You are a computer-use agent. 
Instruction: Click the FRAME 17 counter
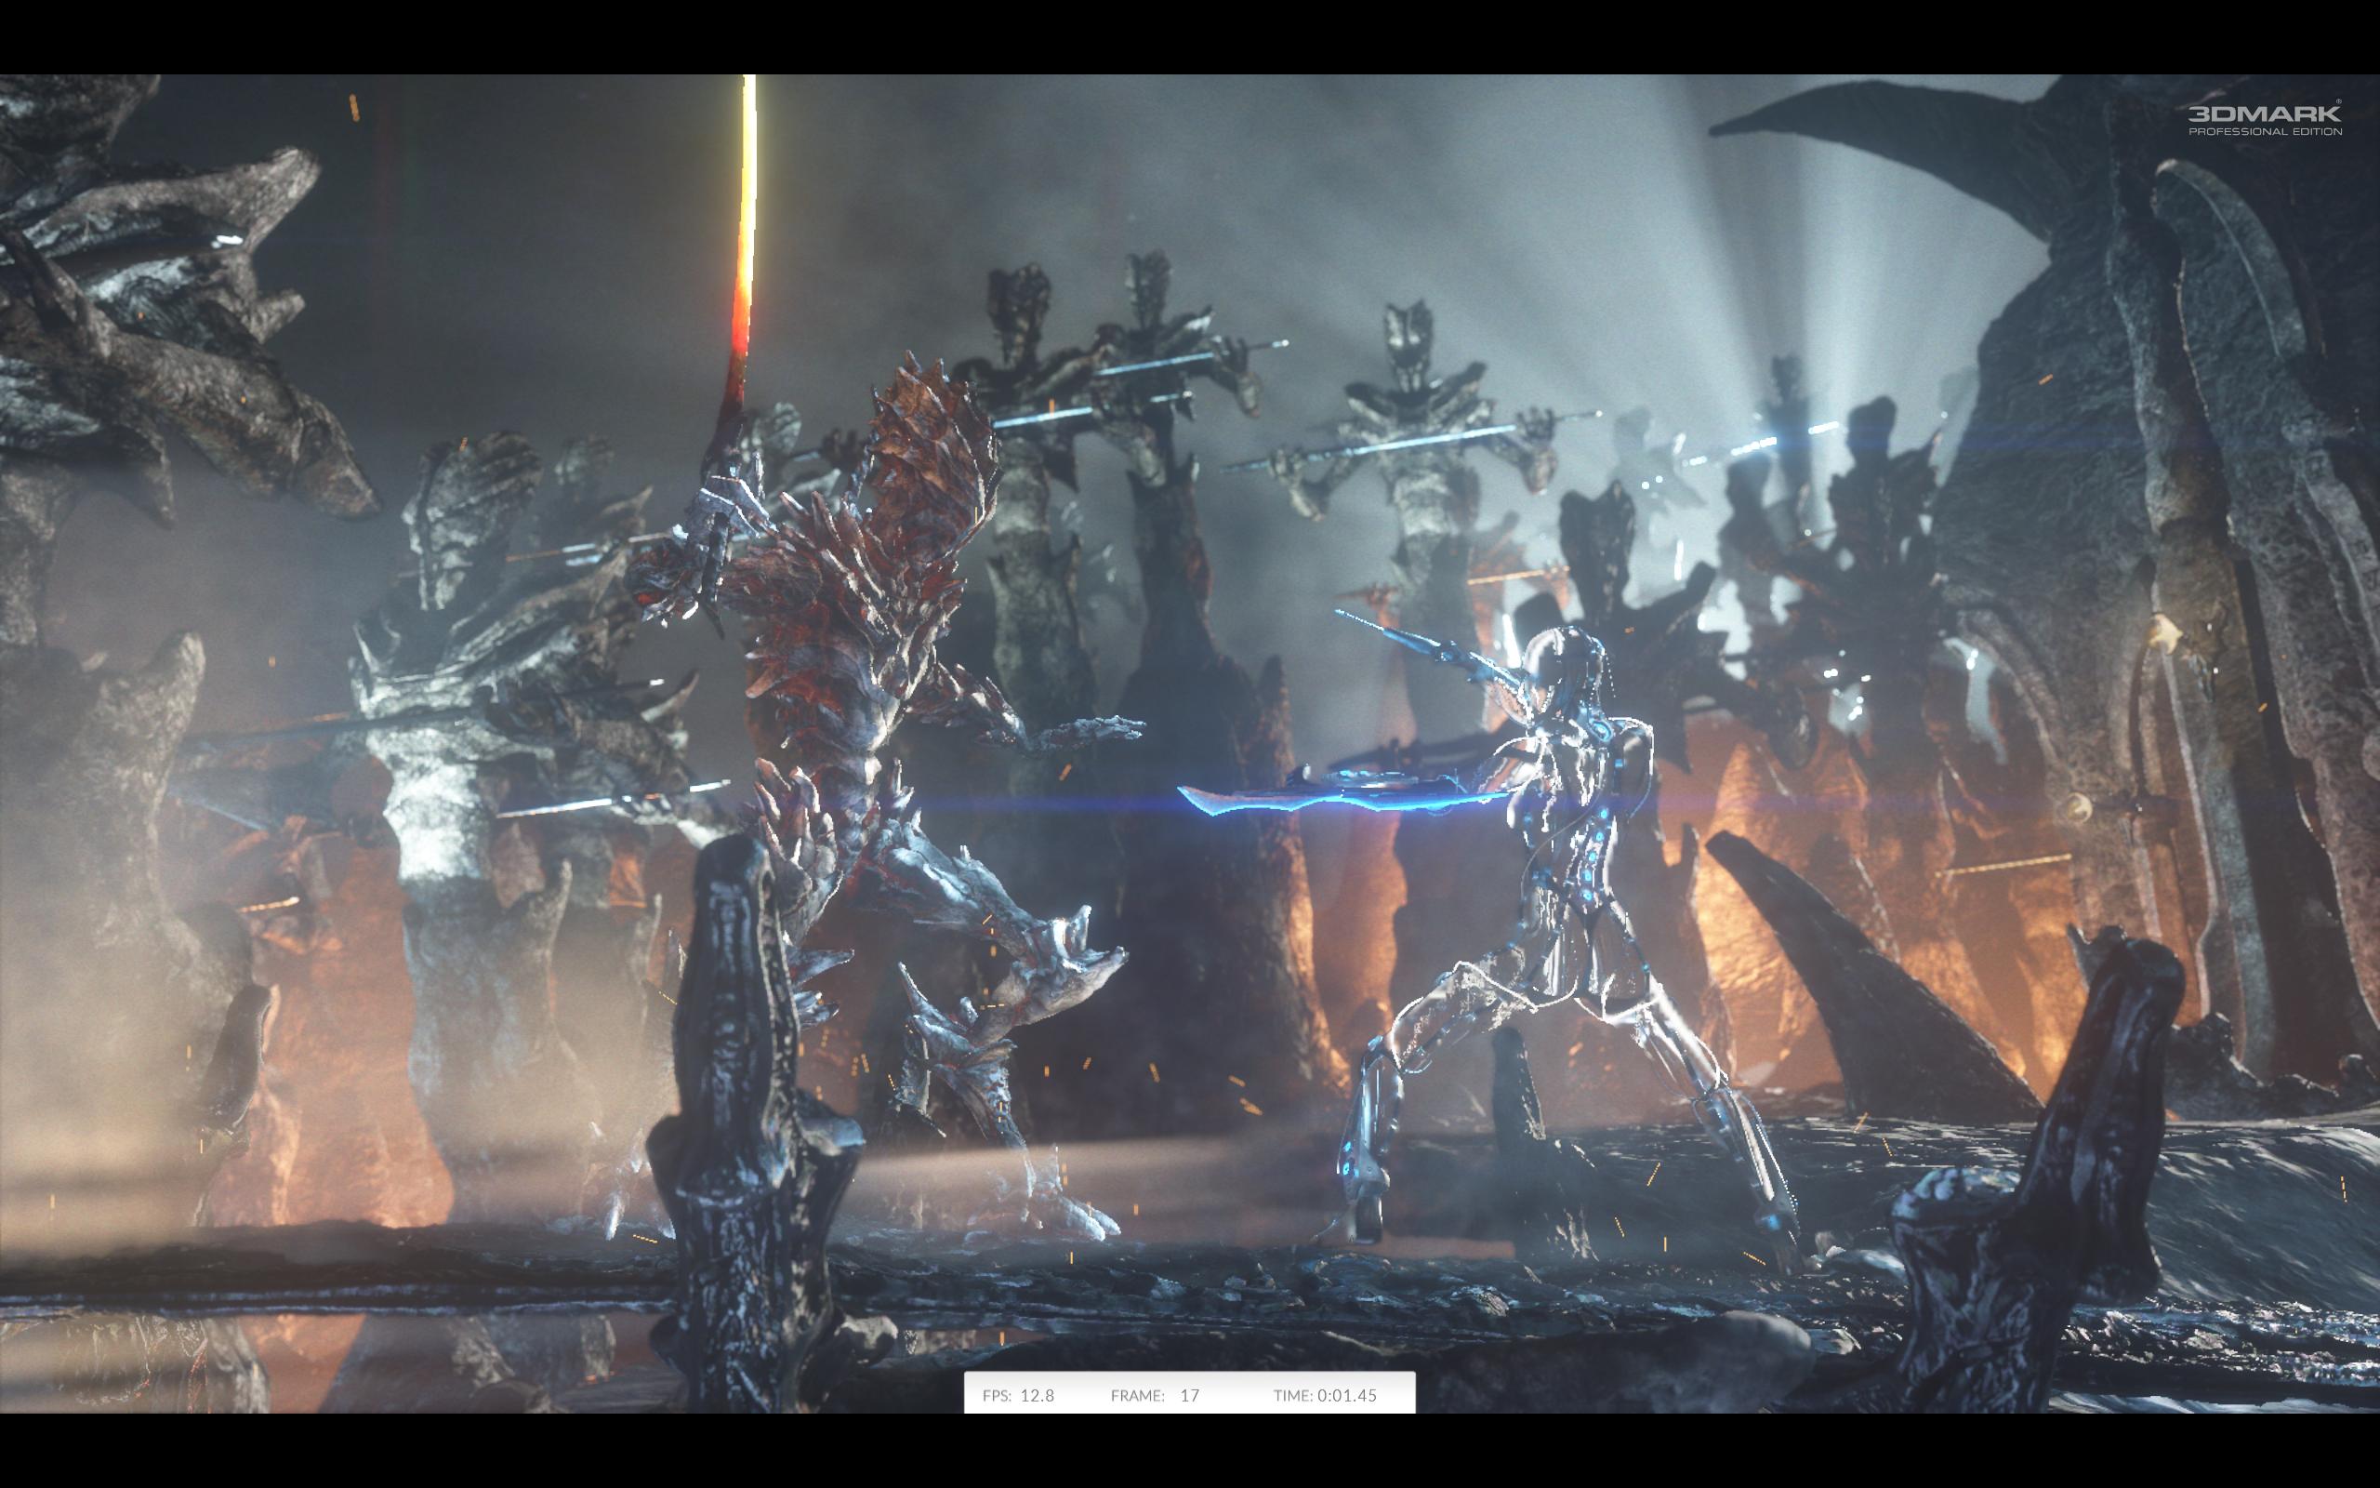click(x=1155, y=1396)
